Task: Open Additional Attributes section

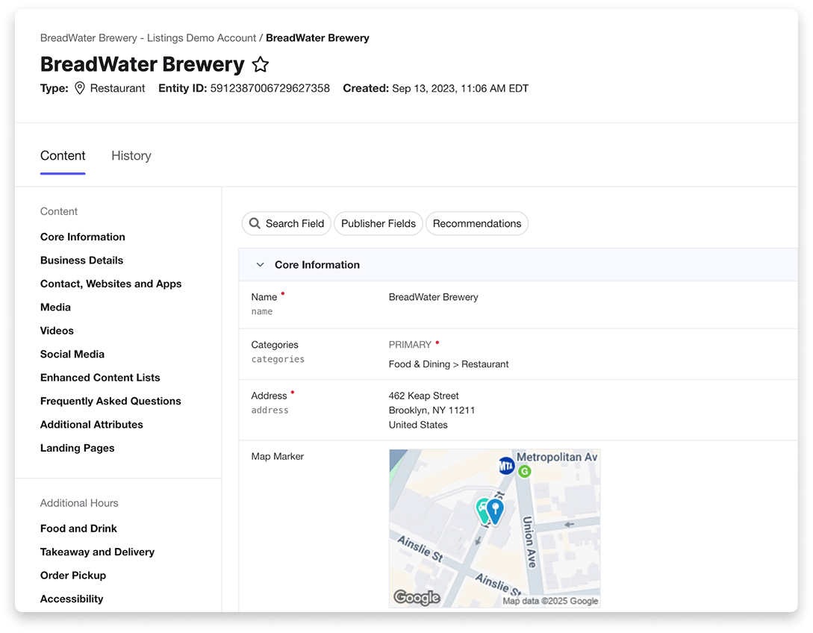Action: pos(92,425)
